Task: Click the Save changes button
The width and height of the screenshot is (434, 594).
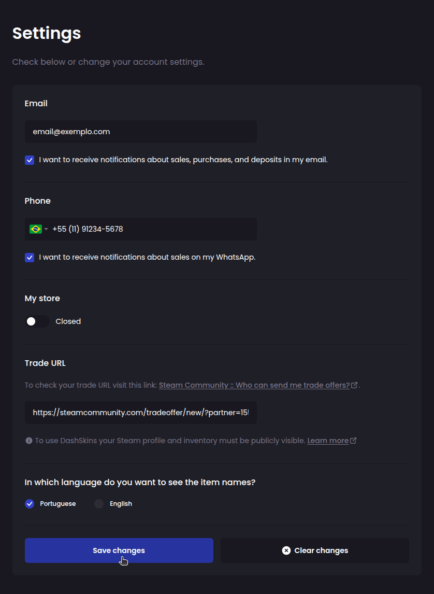Action: (119, 550)
